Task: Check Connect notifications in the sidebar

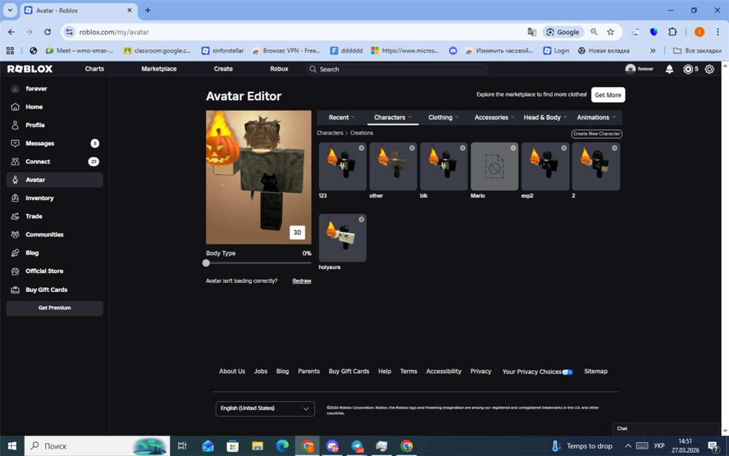Action: coord(37,161)
